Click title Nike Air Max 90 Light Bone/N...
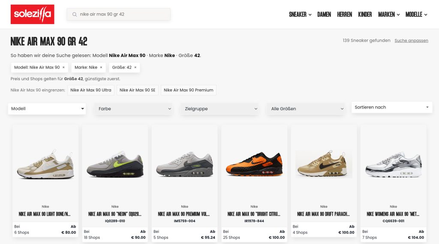The height and width of the screenshot is (244, 439). point(45,214)
